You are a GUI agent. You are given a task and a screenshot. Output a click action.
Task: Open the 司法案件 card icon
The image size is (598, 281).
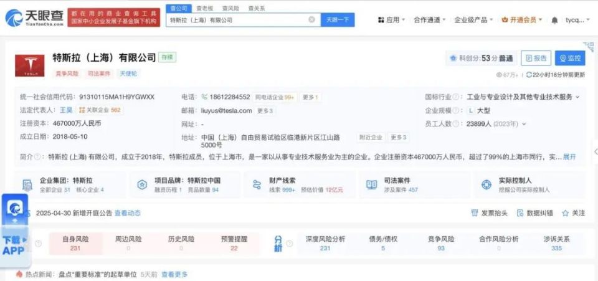click(371, 185)
